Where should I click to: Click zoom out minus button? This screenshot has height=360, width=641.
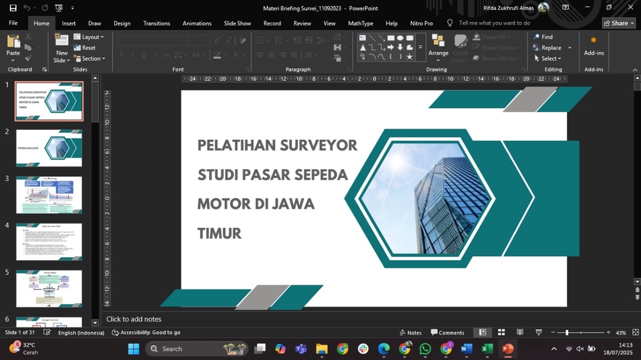[553, 332]
